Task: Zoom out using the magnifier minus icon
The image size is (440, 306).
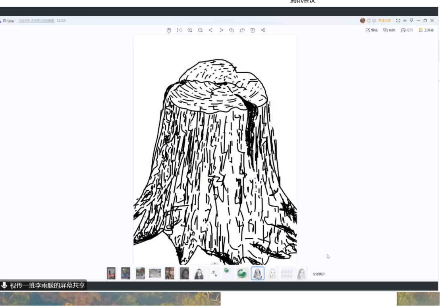Action: coord(200,30)
